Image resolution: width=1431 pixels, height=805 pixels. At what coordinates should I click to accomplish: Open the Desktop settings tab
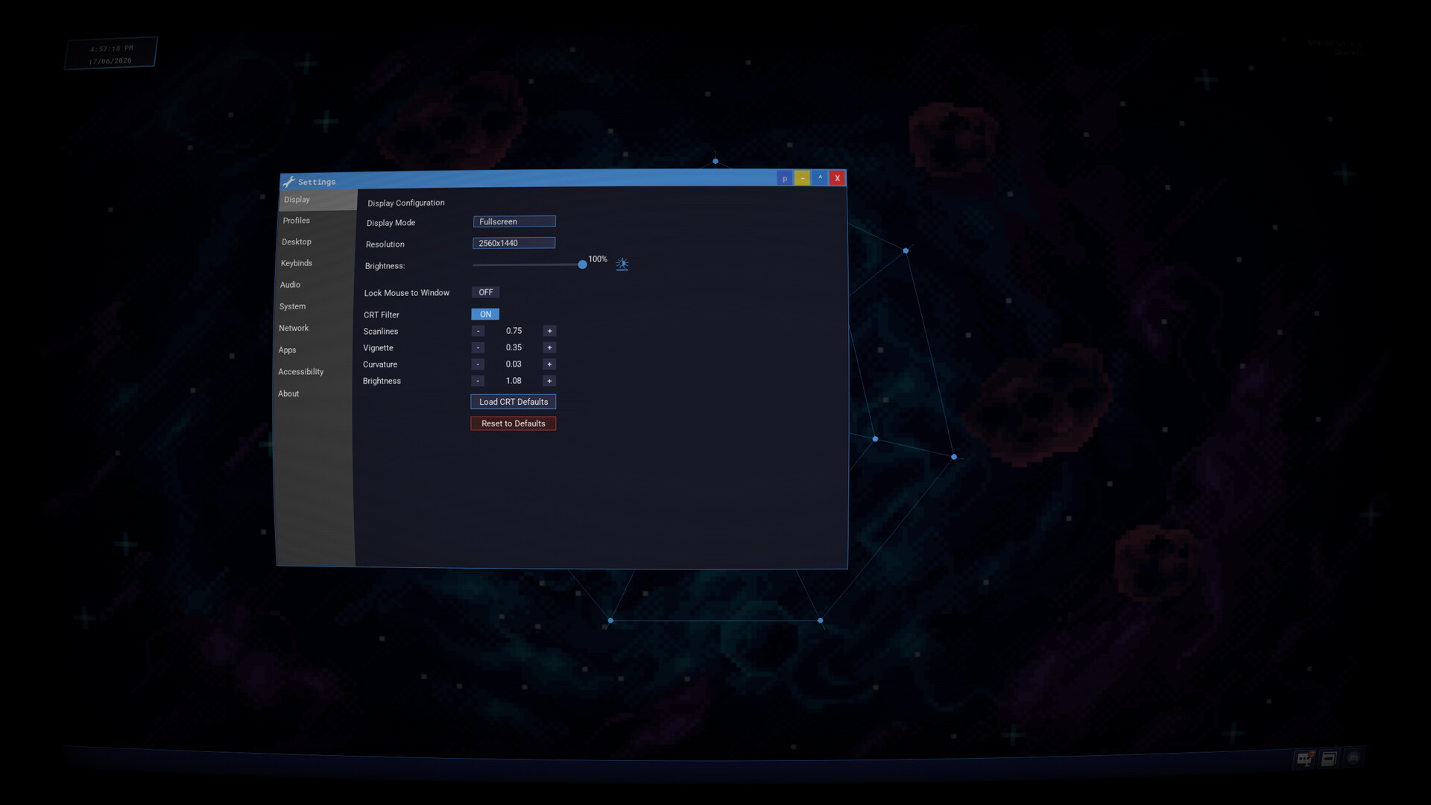tap(317, 242)
